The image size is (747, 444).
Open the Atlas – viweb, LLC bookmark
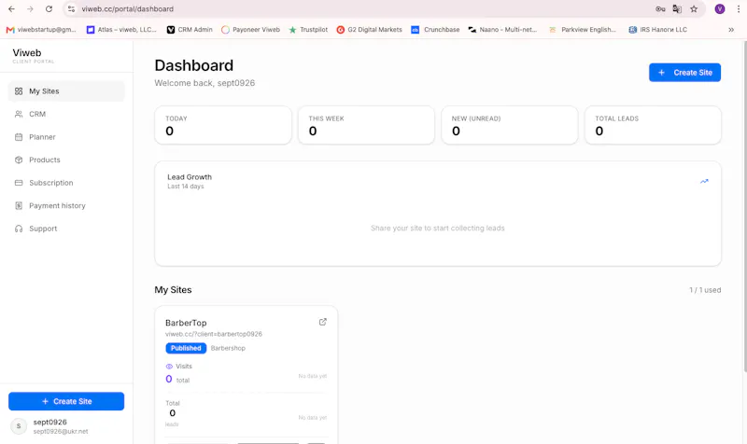tap(121, 30)
